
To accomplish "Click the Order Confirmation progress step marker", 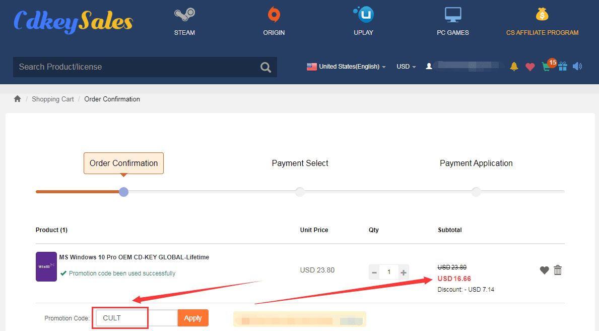I will pos(123,192).
